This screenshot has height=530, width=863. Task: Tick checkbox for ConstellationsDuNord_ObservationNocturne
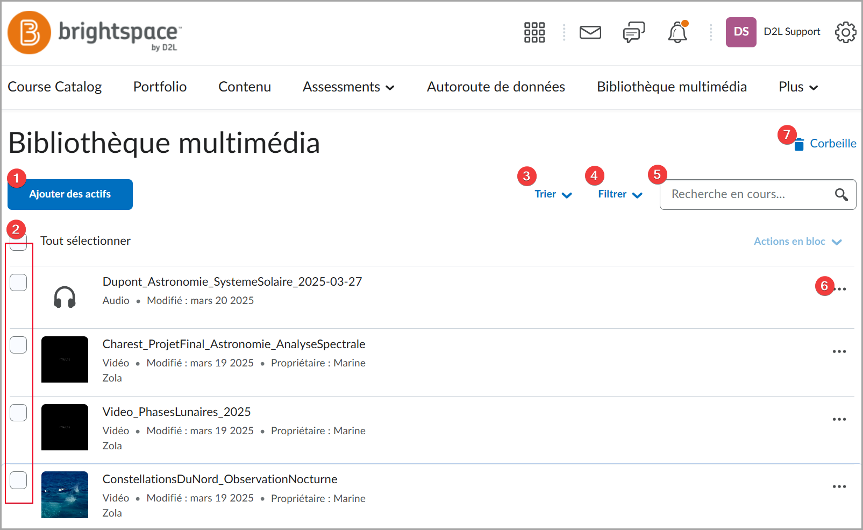tap(18, 480)
